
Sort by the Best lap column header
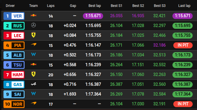(x=95, y=6)
